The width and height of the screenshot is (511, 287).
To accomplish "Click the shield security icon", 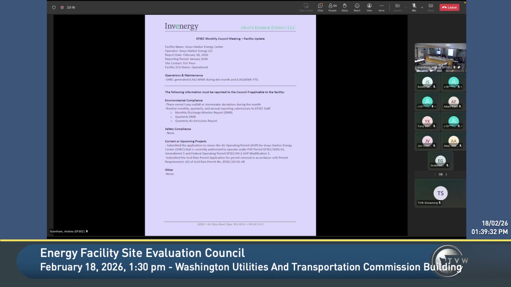I will (x=54, y=7).
